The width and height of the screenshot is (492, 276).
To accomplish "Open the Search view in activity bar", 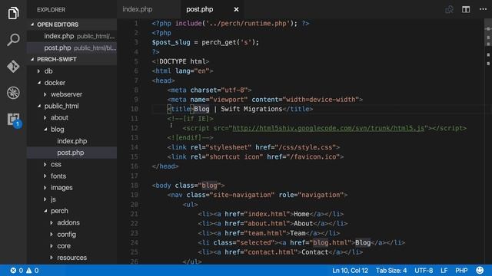I will click(x=13, y=40).
